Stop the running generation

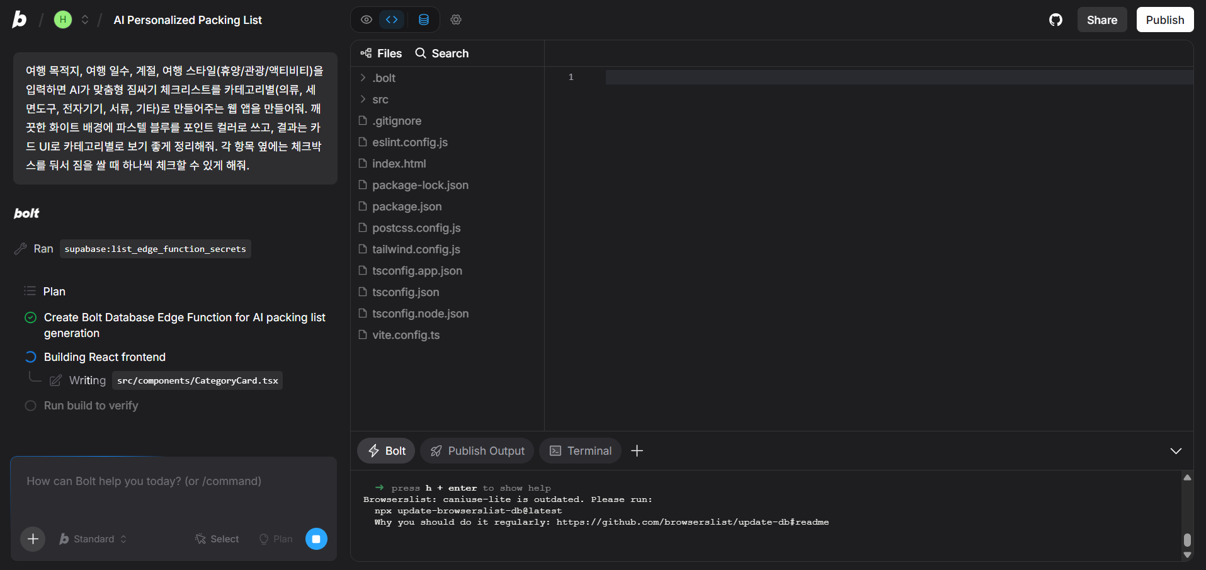316,539
